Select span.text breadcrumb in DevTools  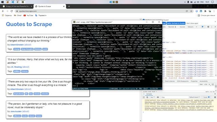pos(189,78)
